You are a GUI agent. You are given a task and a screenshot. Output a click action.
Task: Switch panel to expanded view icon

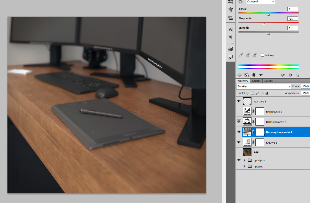pos(247,75)
